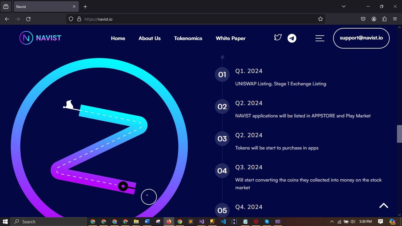This screenshot has width=402, height=226.
Task: Open File Explorer from the taskbar
Action: [136, 222]
